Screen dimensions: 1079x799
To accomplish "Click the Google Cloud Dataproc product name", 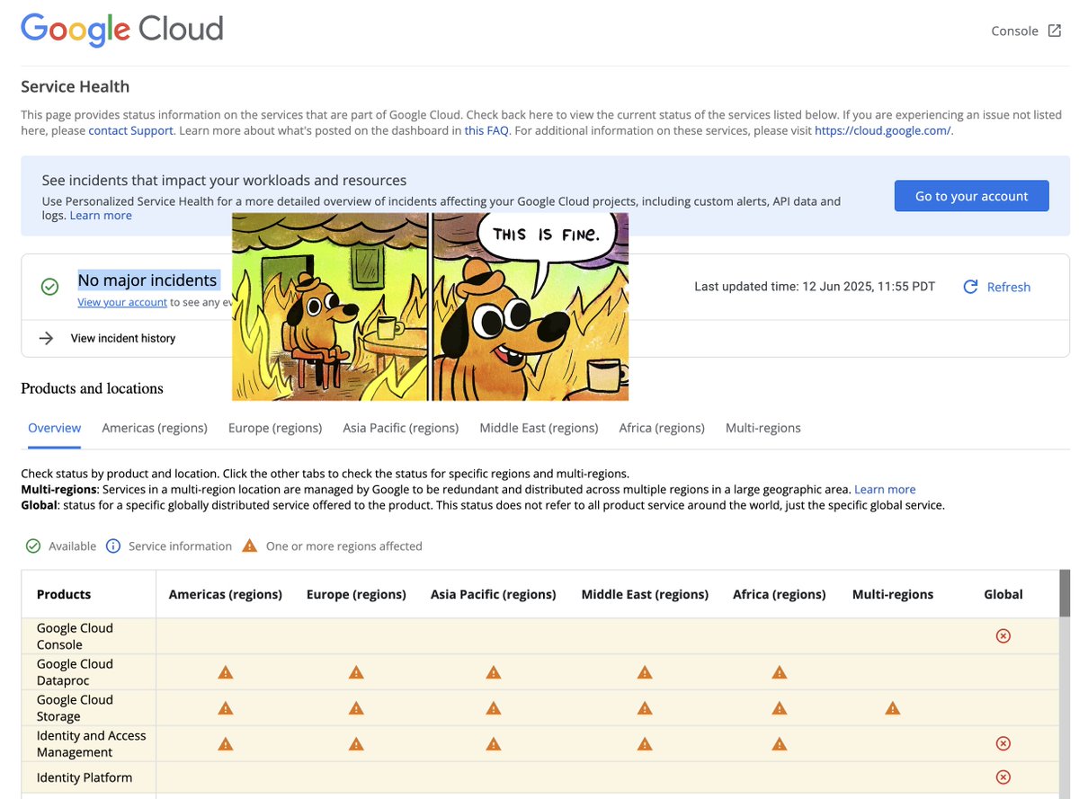I will (75, 672).
